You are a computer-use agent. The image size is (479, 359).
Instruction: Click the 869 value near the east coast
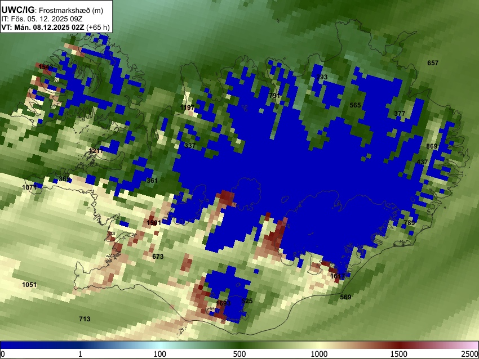[x=432, y=146]
